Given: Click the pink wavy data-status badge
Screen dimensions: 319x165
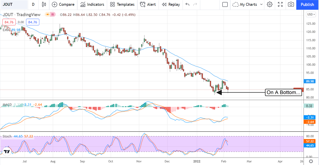Looking at the screenshot, I should click(53, 15).
